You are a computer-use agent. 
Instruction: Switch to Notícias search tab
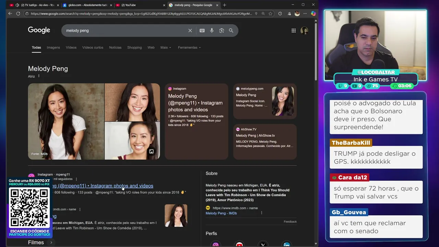[x=115, y=47]
